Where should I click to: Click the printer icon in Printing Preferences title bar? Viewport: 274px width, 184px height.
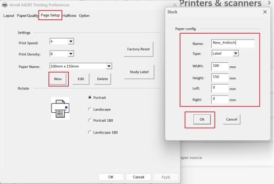[x=5, y=5]
